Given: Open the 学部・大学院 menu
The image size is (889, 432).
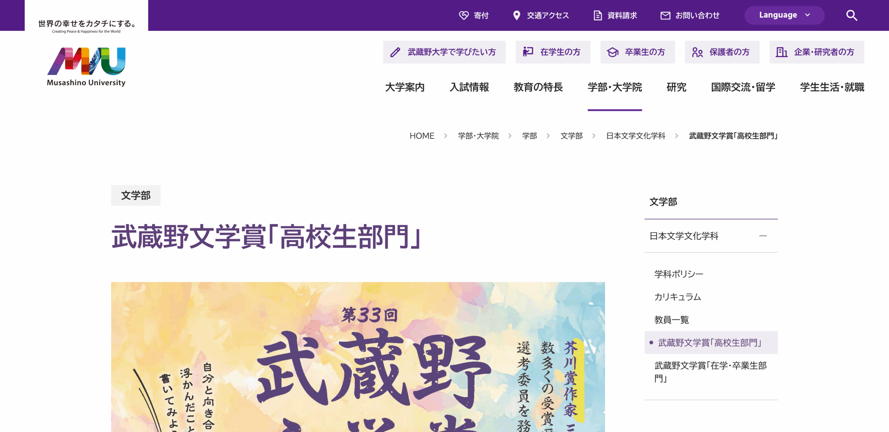Looking at the screenshot, I should pos(615,87).
